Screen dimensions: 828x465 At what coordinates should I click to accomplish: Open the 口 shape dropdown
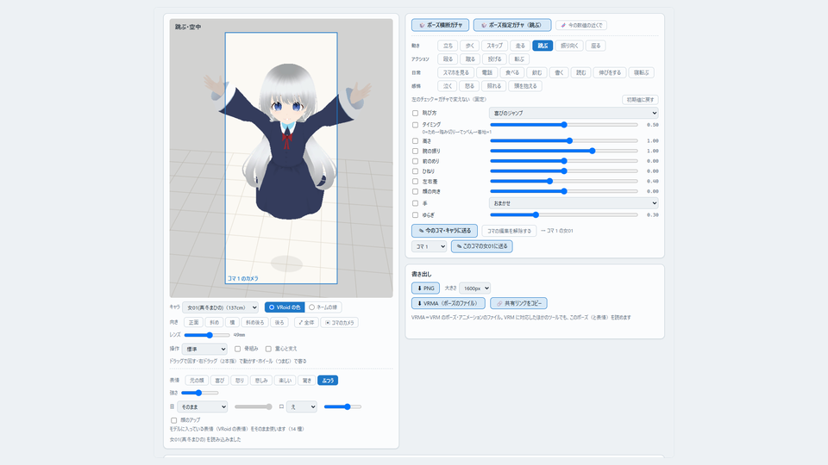[302, 406]
